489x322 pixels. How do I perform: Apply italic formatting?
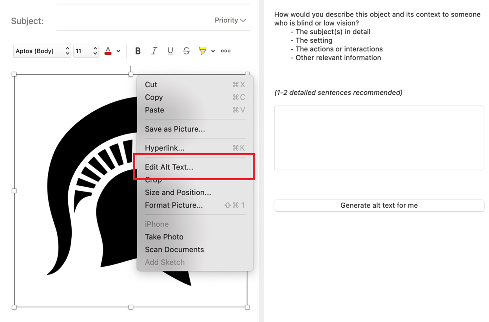[x=154, y=51]
